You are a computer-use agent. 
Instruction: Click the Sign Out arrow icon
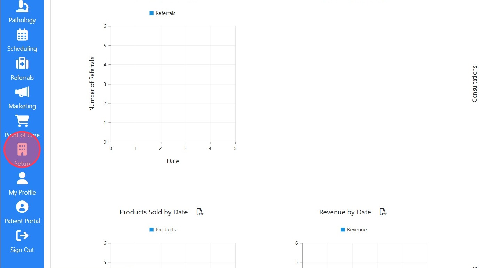pos(22,236)
